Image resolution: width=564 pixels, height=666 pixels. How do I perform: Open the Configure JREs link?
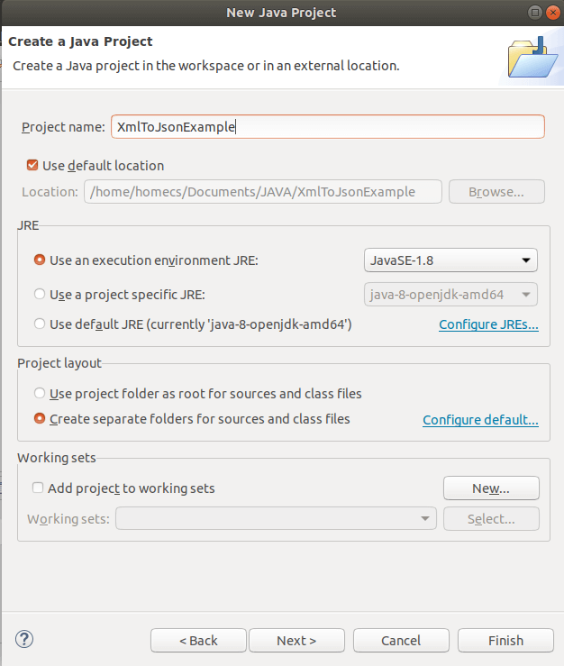click(x=488, y=324)
